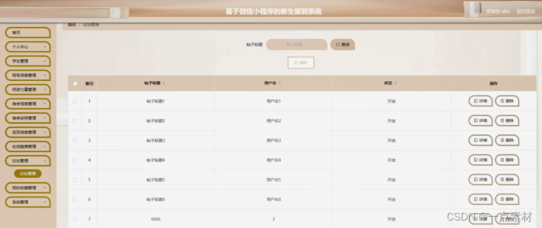Click the 用户名2 cell

coord(273,121)
